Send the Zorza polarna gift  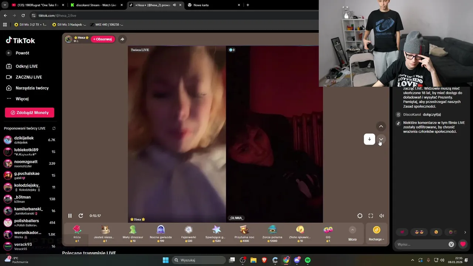(x=272, y=234)
